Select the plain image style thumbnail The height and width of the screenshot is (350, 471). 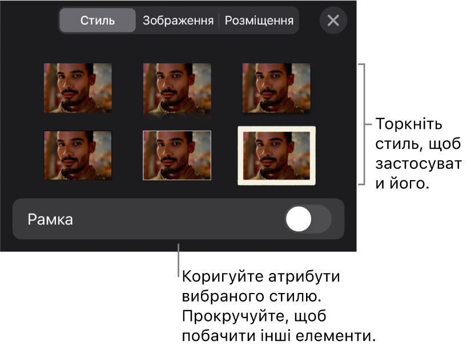tap(78, 88)
